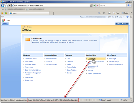Expand the address bar history dropdown
The width and height of the screenshot is (134, 103).
[91, 6]
